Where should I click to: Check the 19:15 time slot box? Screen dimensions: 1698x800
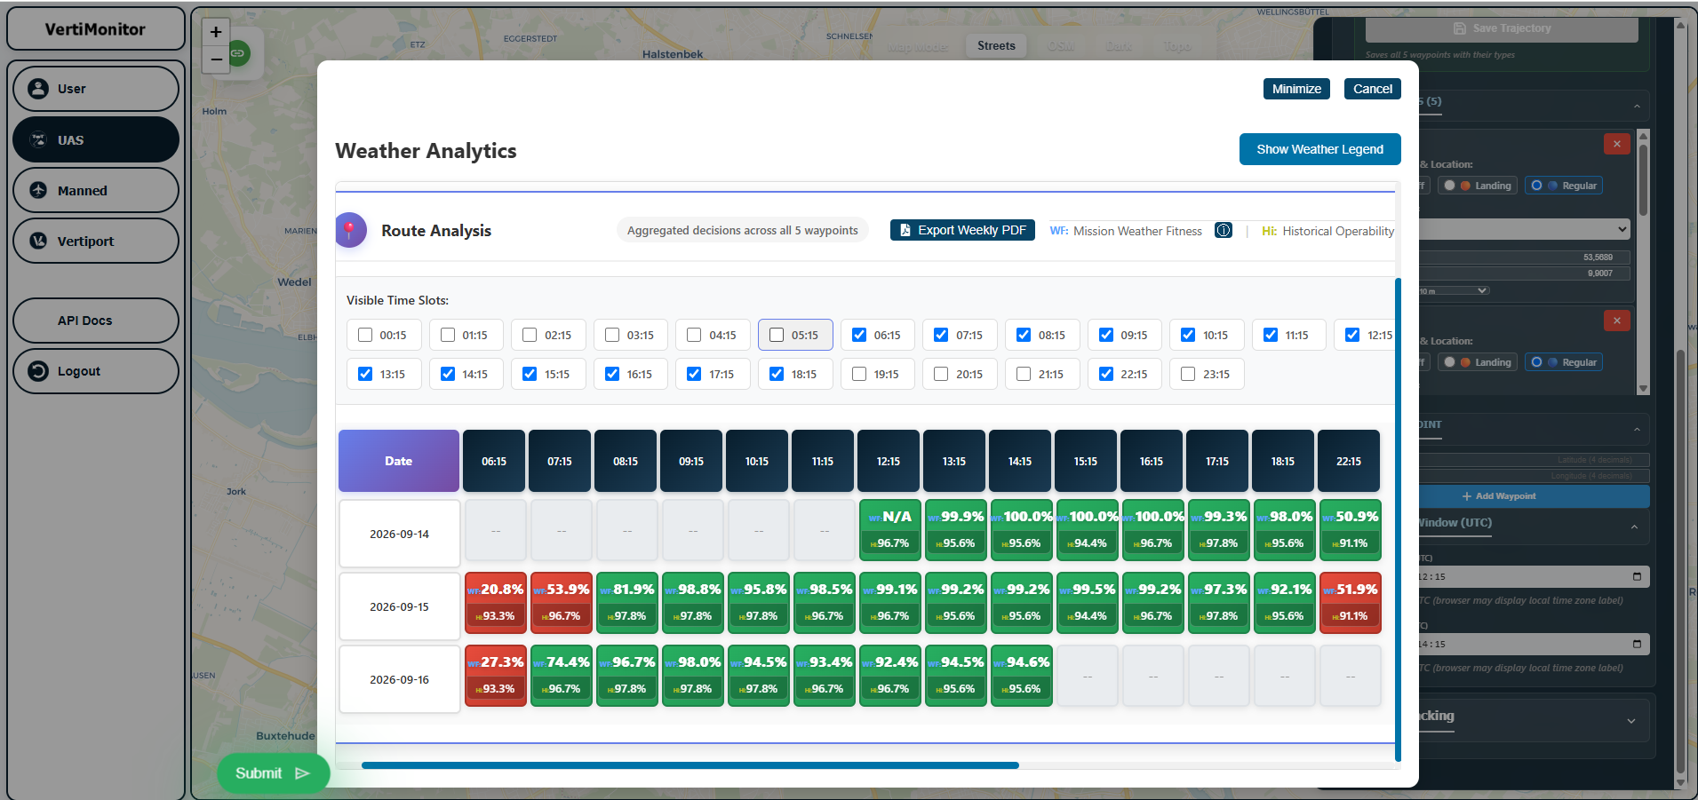coord(859,374)
